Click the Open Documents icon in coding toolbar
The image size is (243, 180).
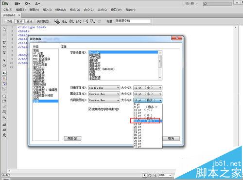pos(4,29)
